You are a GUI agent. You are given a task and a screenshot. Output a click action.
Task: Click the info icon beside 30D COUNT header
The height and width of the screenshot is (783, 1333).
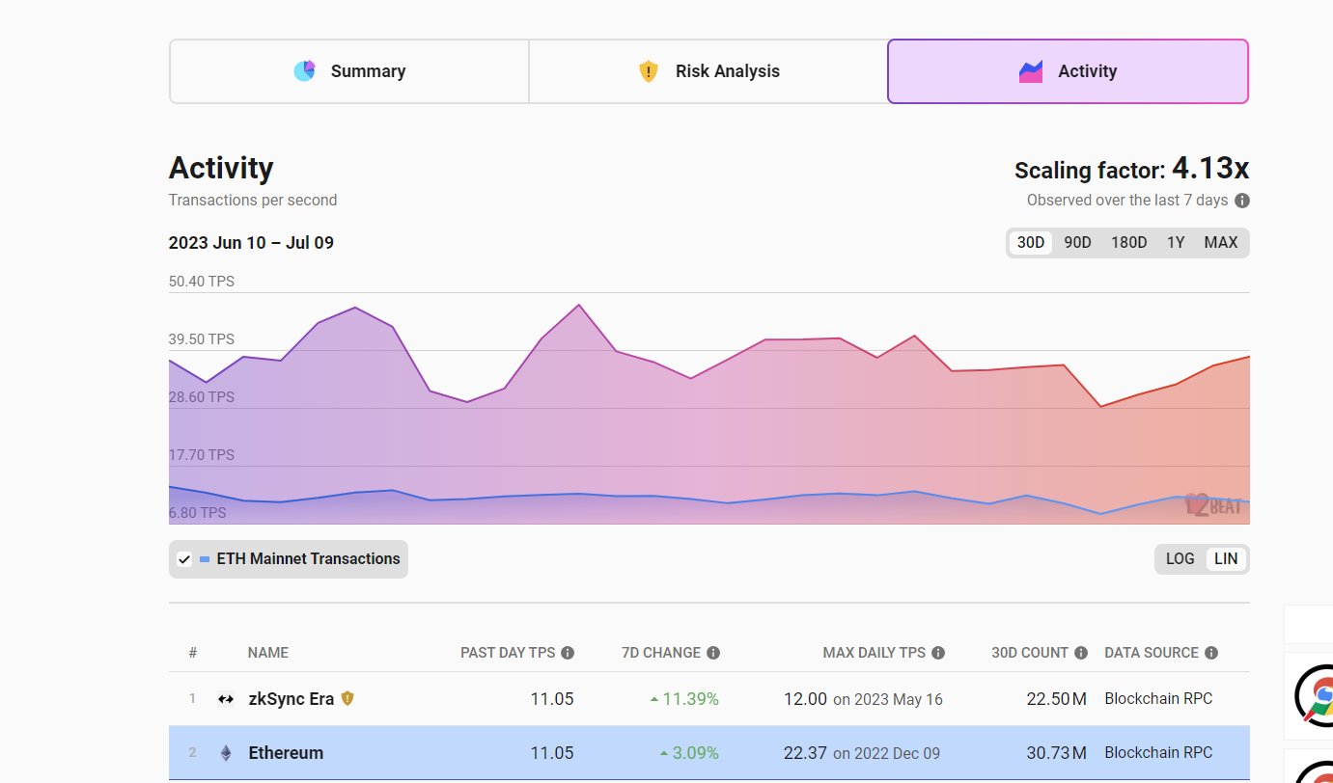point(1081,653)
